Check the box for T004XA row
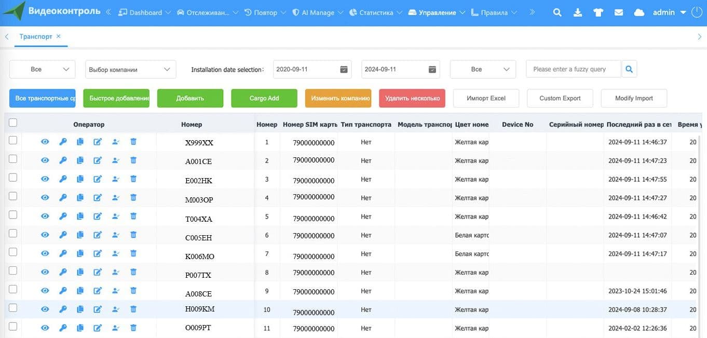 (13, 215)
